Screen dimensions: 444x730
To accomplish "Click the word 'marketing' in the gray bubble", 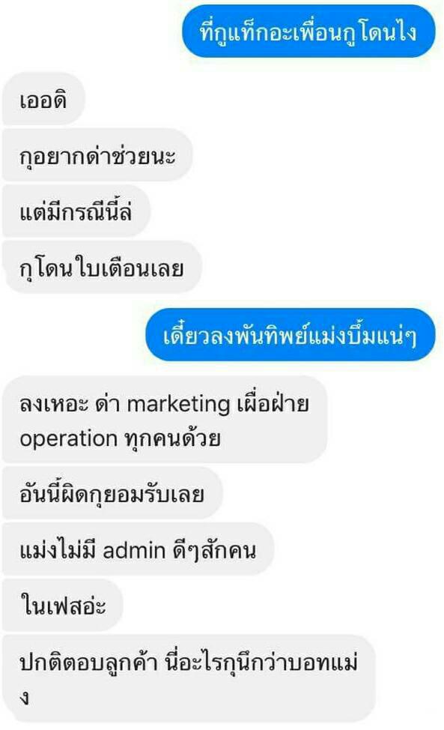I will (x=178, y=404).
